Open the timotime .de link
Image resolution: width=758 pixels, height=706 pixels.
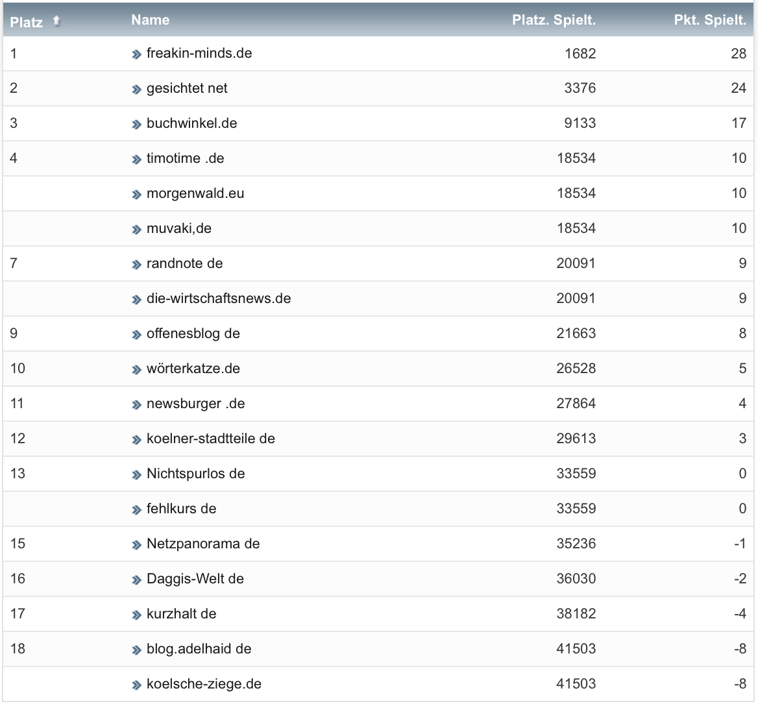[x=185, y=158]
